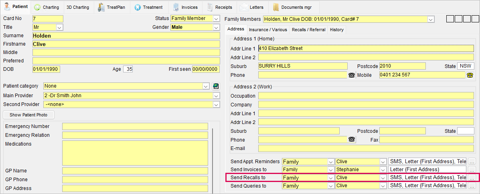Expand the Main Provider dropdown
480x194 pixels.
(216, 96)
